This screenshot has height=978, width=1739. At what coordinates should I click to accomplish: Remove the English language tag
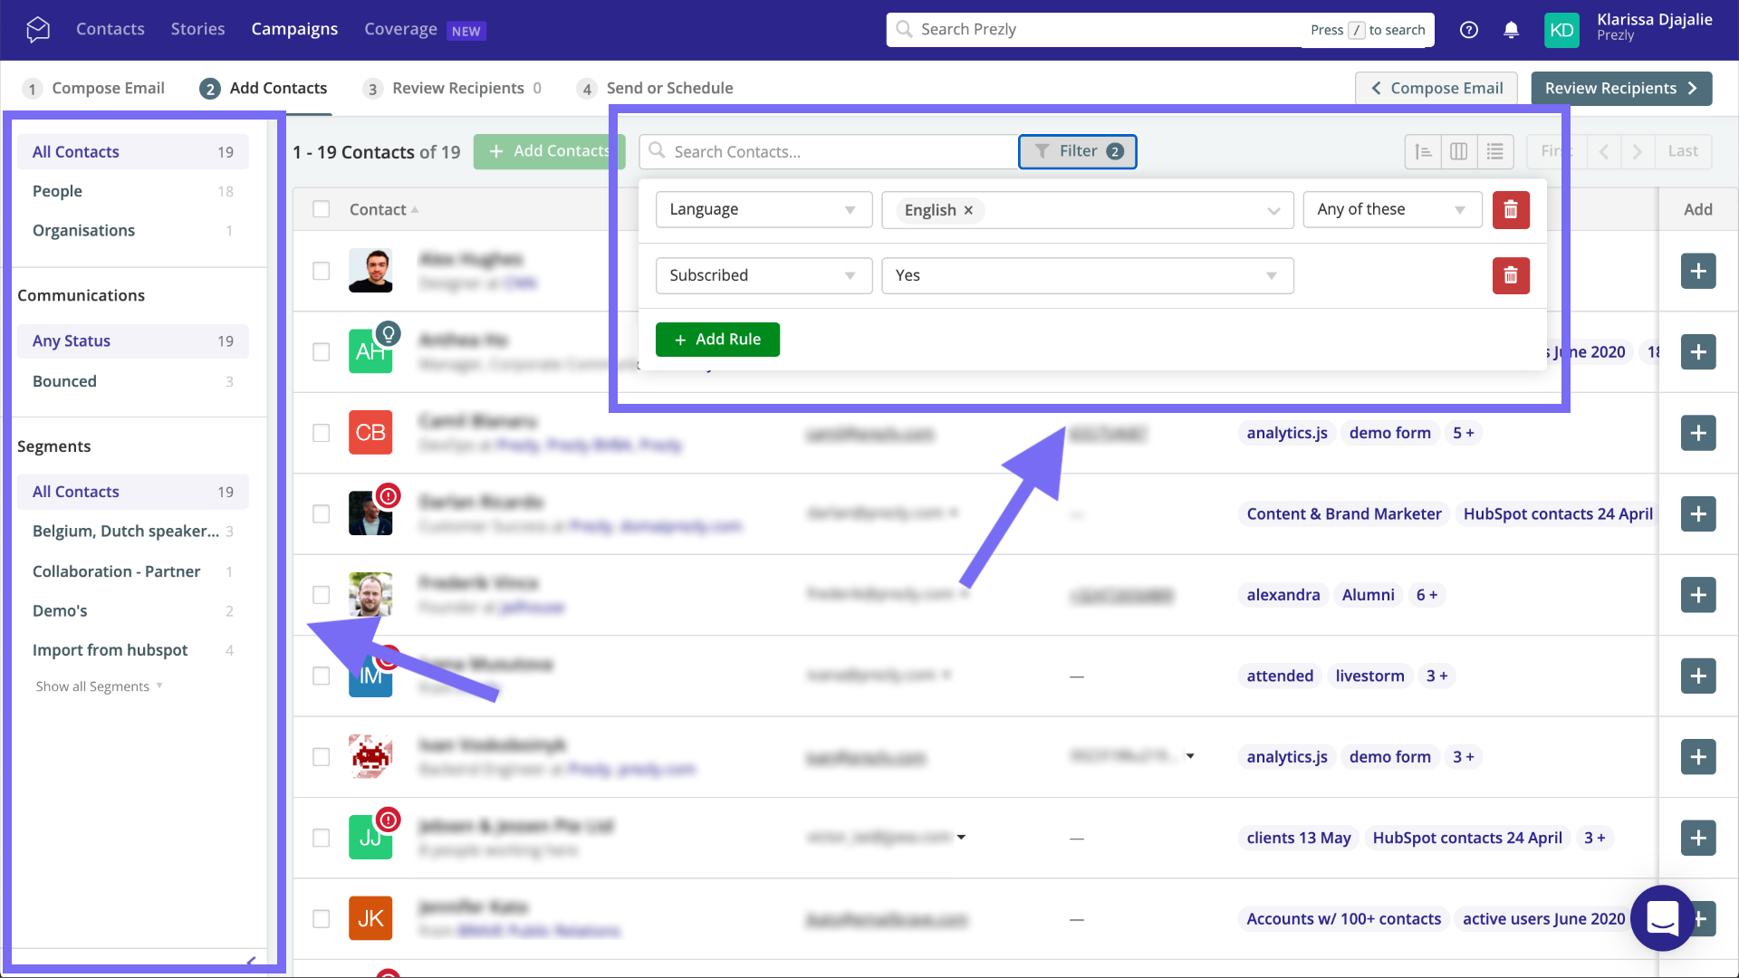tap(968, 210)
